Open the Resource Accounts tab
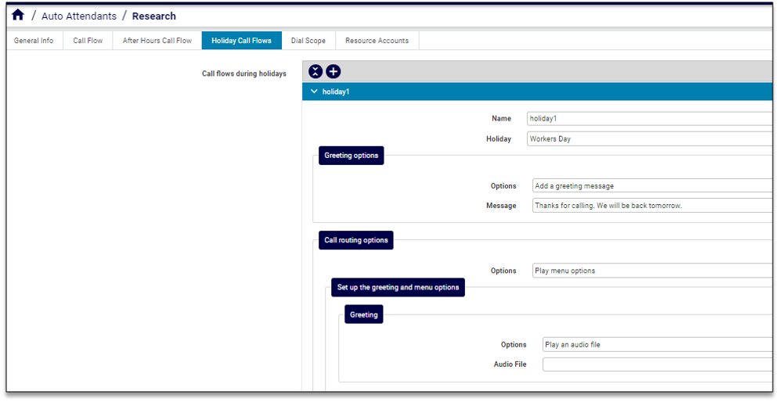The height and width of the screenshot is (402, 779). point(377,41)
